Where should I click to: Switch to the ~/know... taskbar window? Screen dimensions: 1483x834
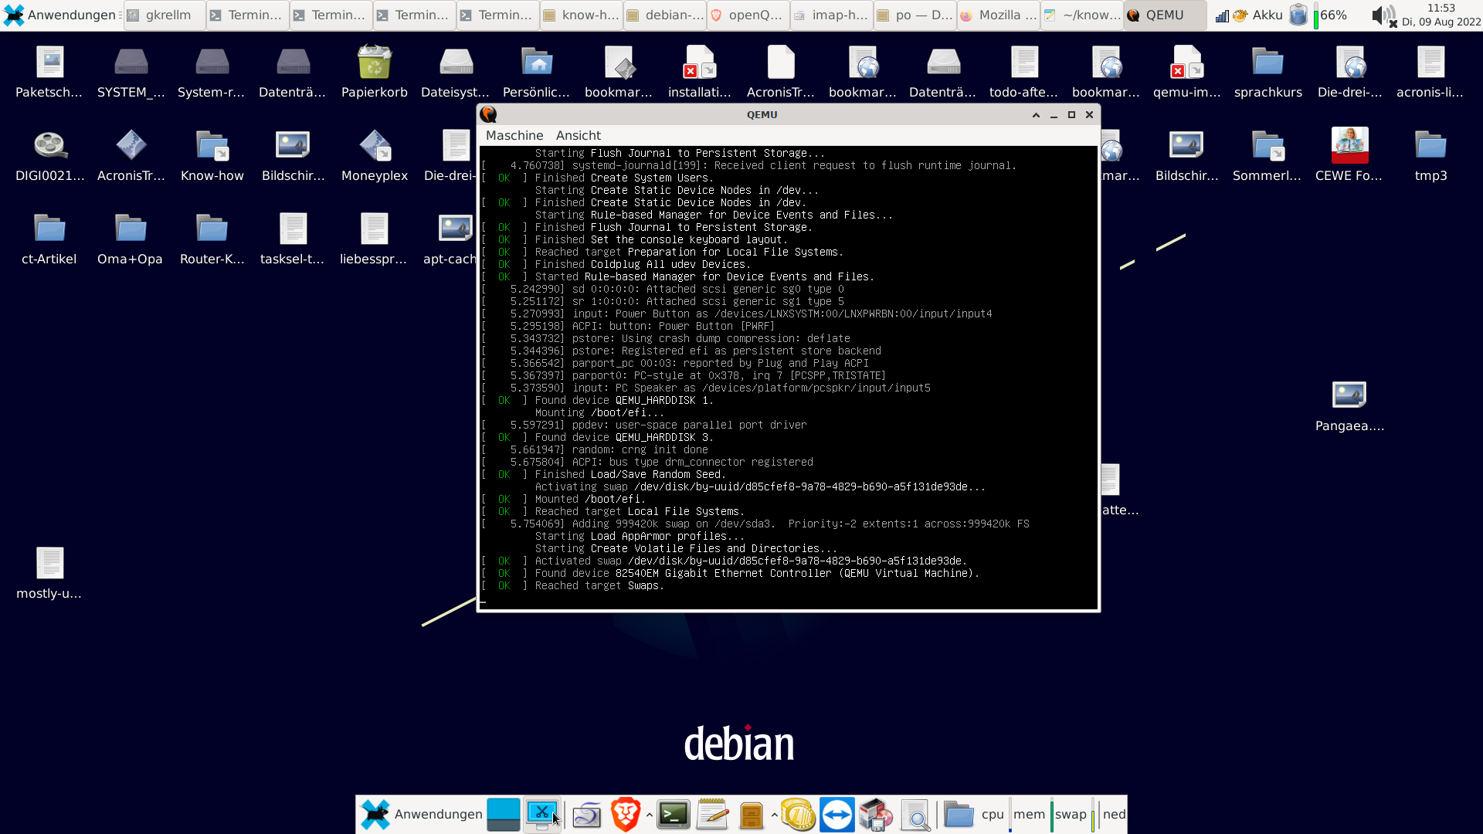click(1082, 15)
